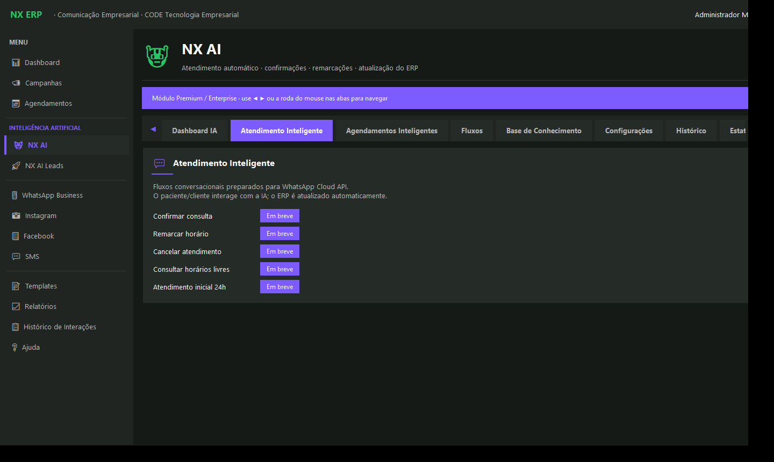Click the large green NX AI robot logo

(x=157, y=56)
